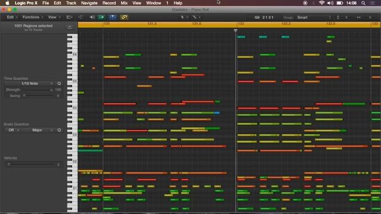
Task: Click the '1001 Regions selected' label
Action: (x=33, y=26)
